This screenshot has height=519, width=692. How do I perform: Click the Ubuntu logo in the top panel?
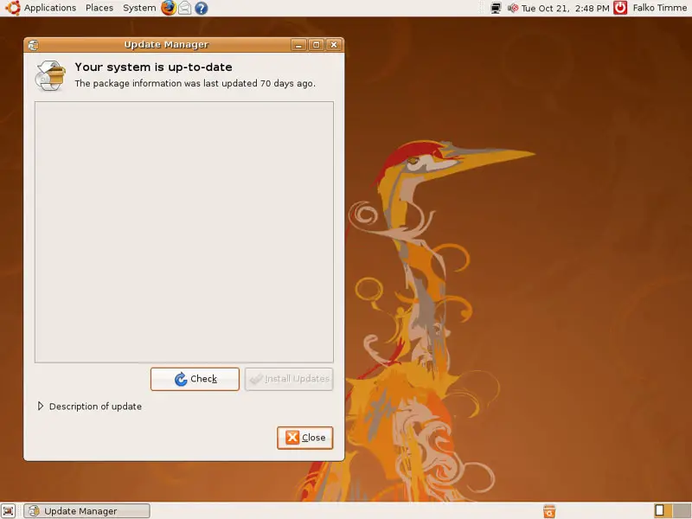tap(12, 8)
